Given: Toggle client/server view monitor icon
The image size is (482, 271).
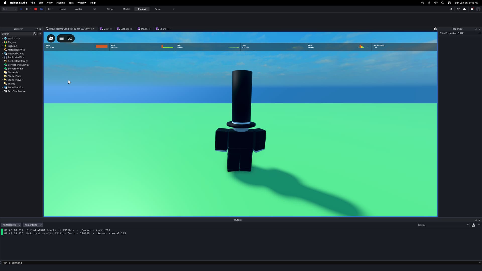Looking at the screenshot, I should [41, 9].
